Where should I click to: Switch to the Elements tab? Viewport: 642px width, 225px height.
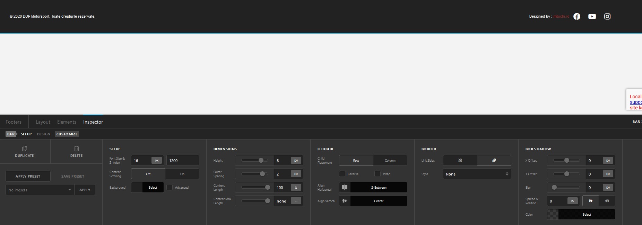click(x=67, y=122)
